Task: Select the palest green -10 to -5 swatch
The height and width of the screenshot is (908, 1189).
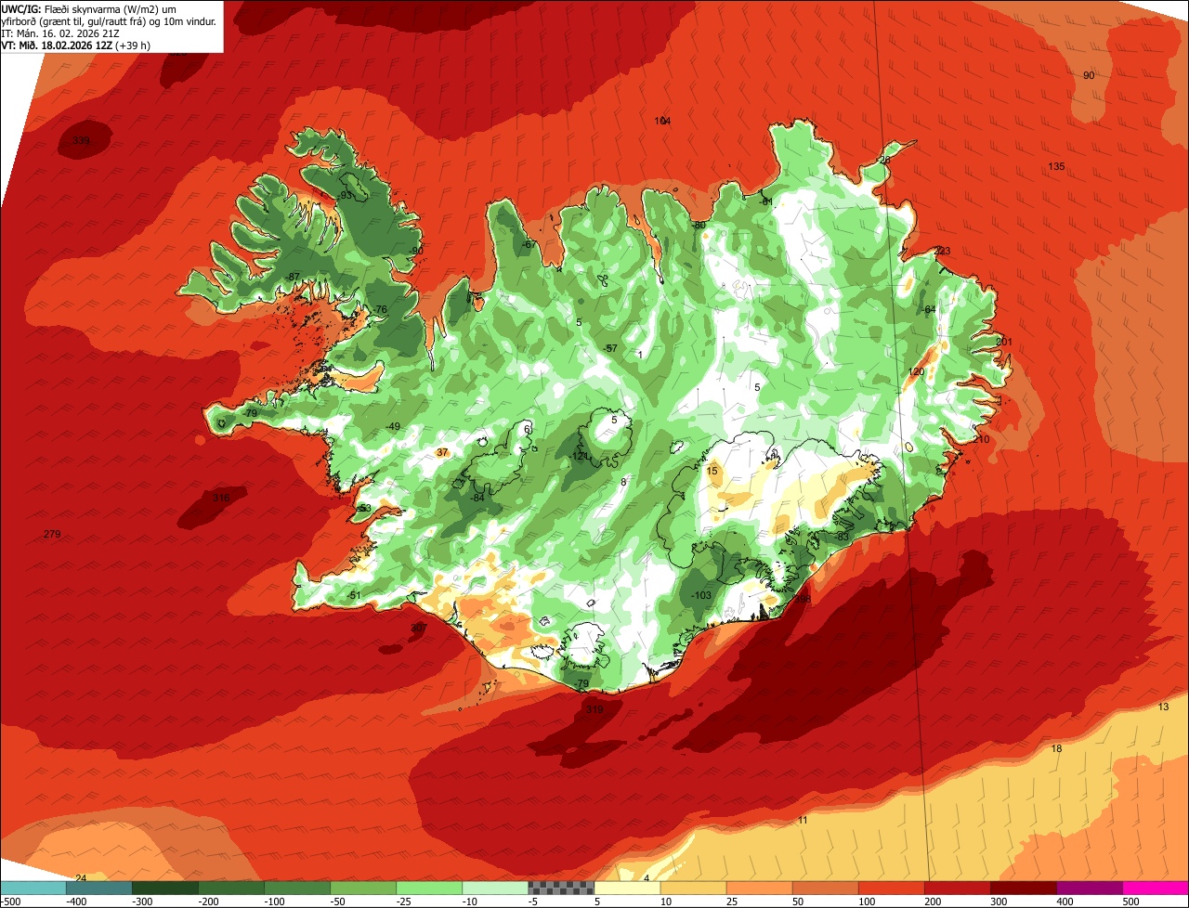Action: [x=495, y=888]
